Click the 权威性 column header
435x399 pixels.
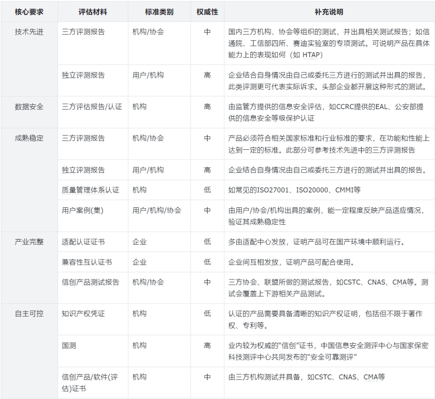(207, 12)
